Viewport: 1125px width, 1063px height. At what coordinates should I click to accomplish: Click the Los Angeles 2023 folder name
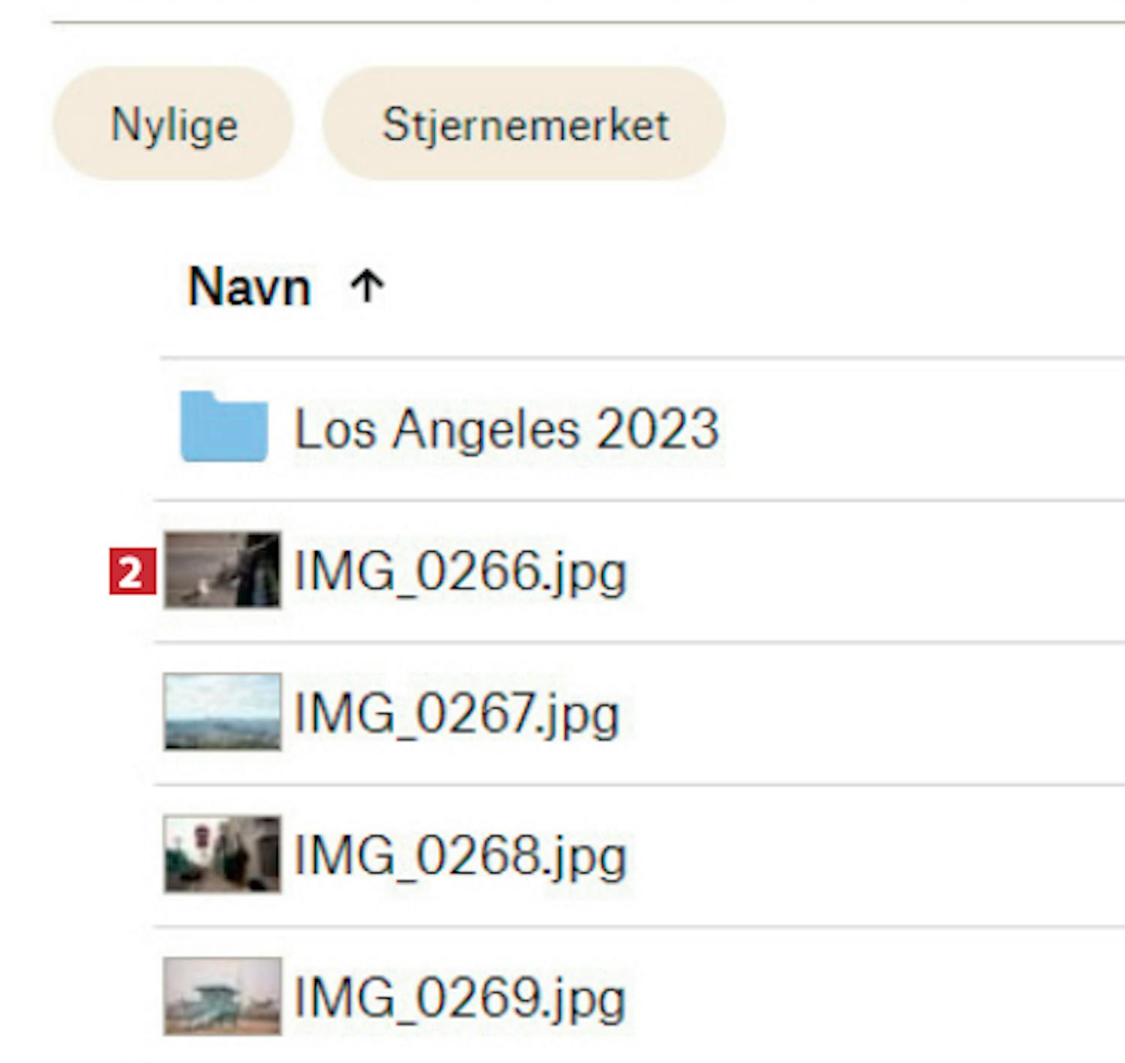click(506, 429)
